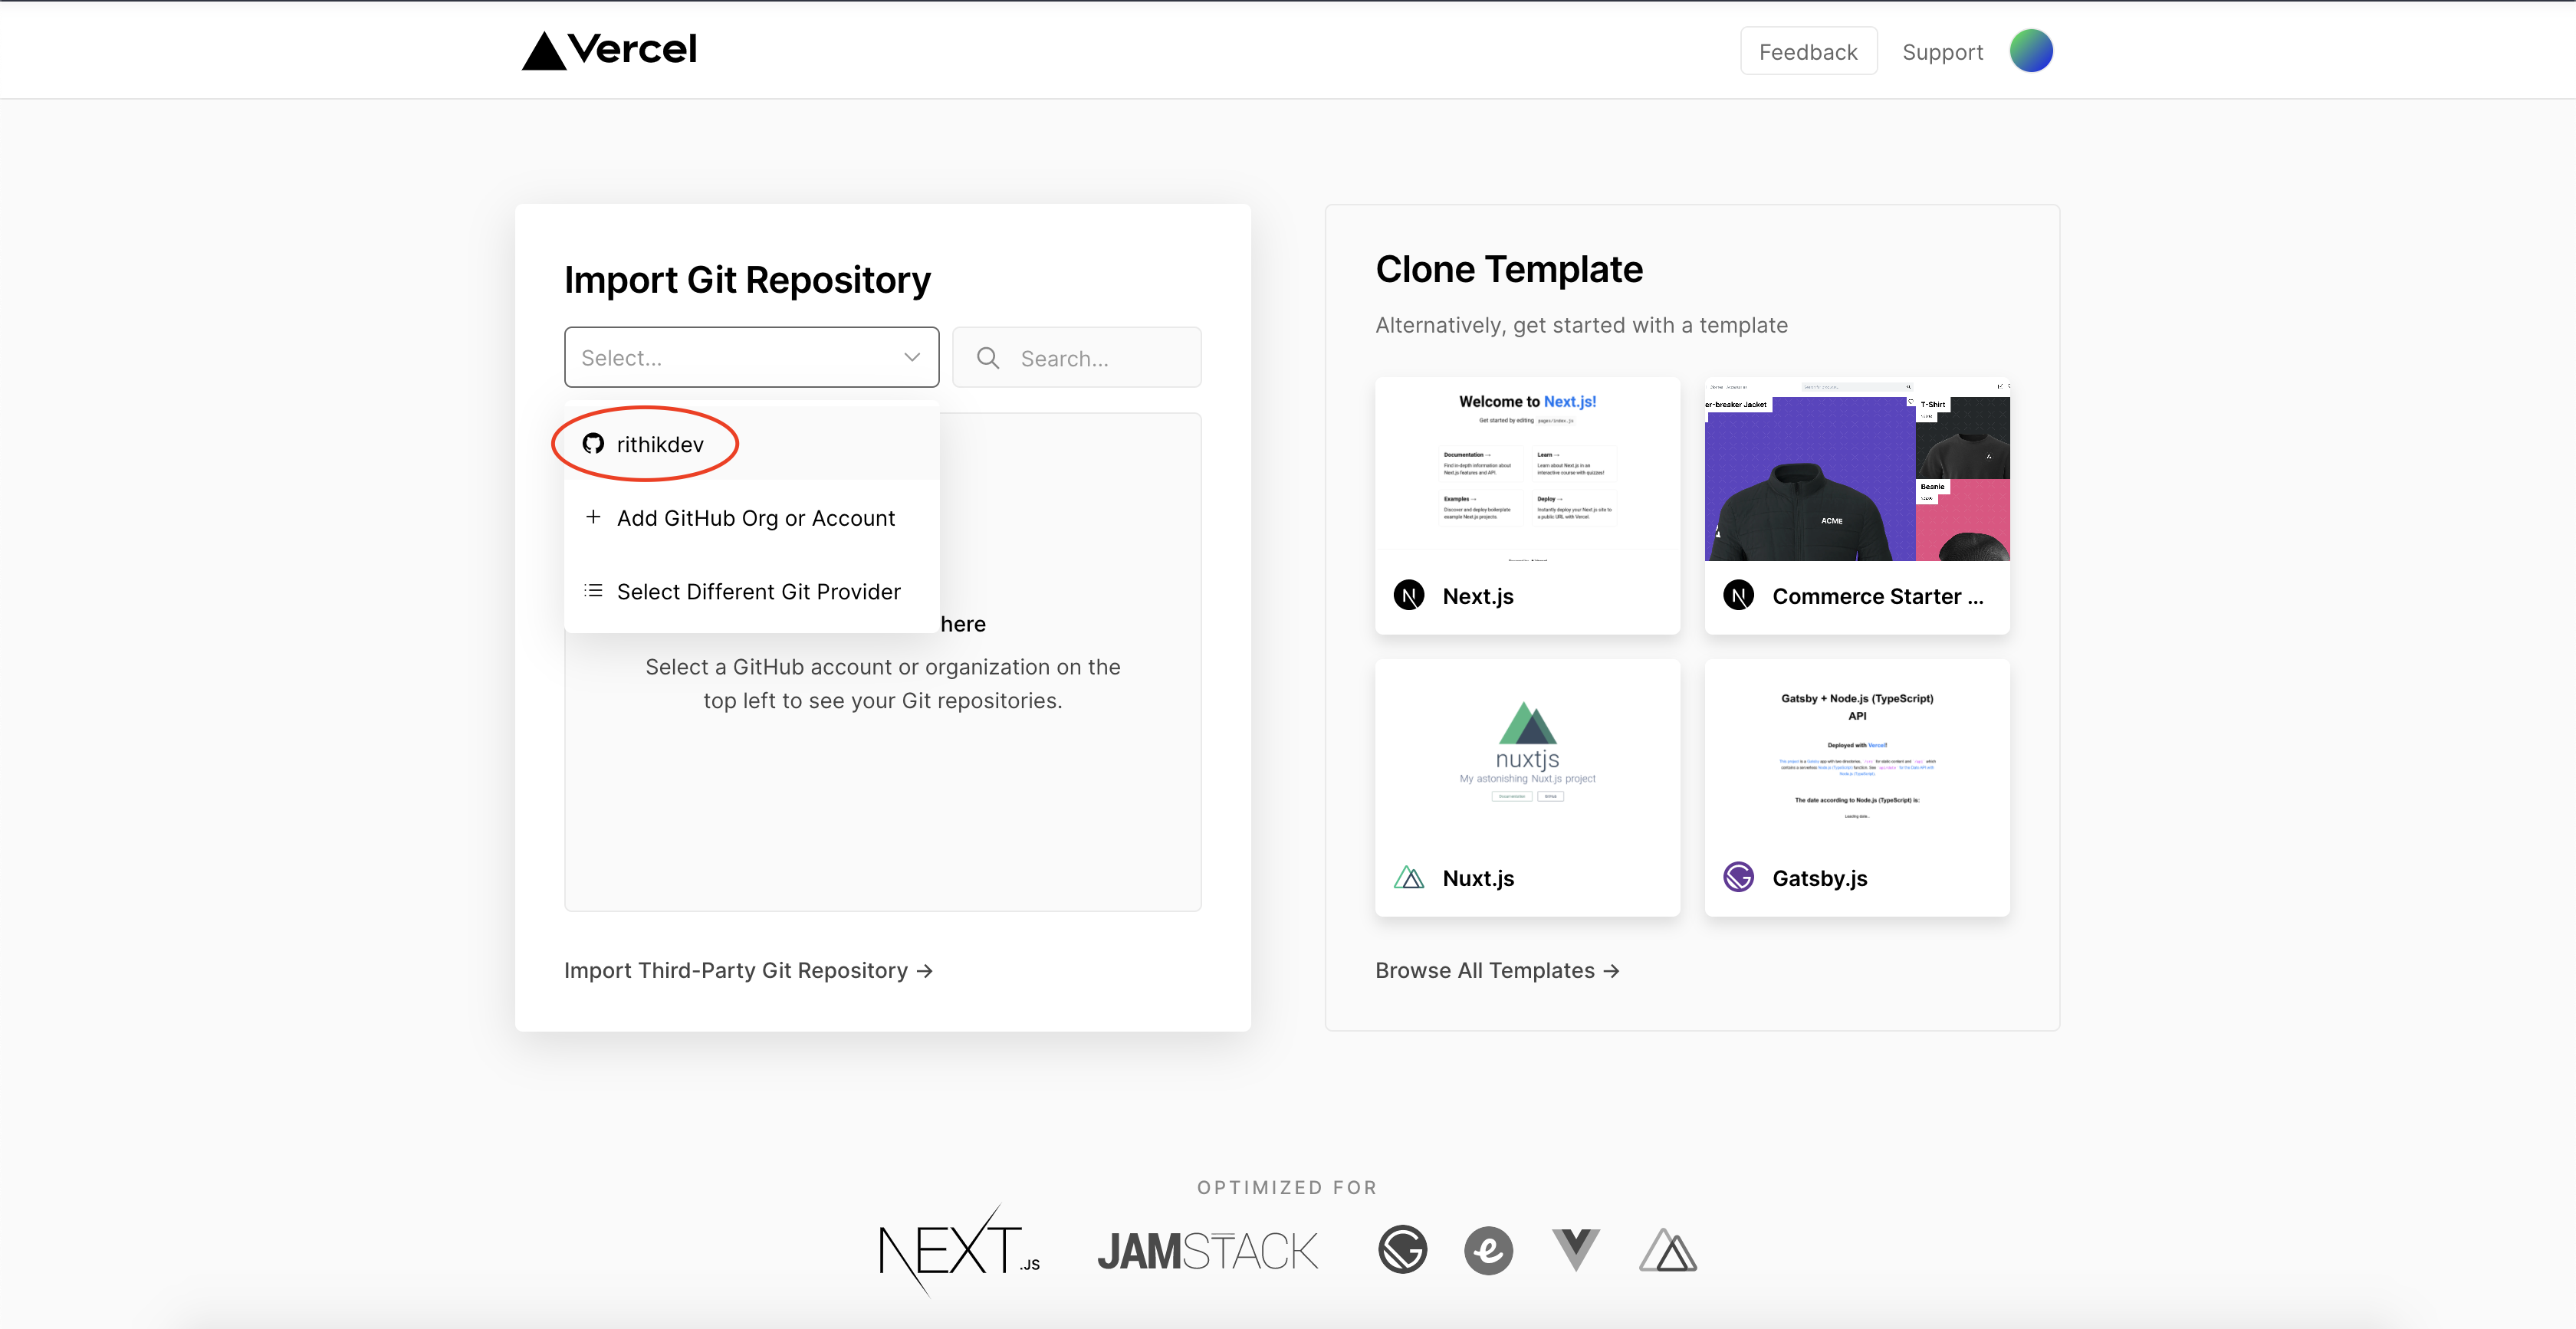This screenshot has width=2576, height=1329.
Task: Select the Commerce Starter template card
Action: 1856,505
